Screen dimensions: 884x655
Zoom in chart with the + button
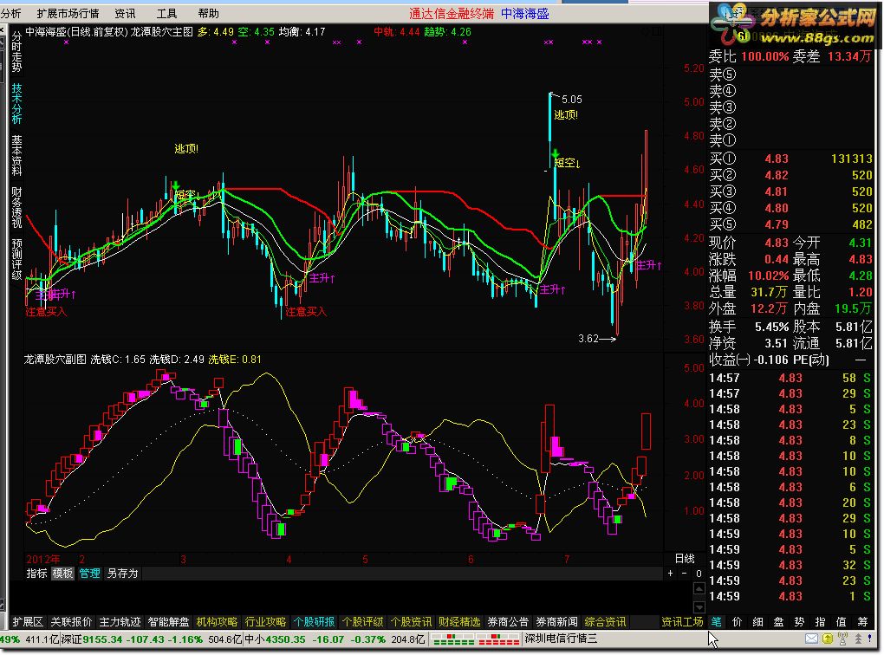point(670,574)
